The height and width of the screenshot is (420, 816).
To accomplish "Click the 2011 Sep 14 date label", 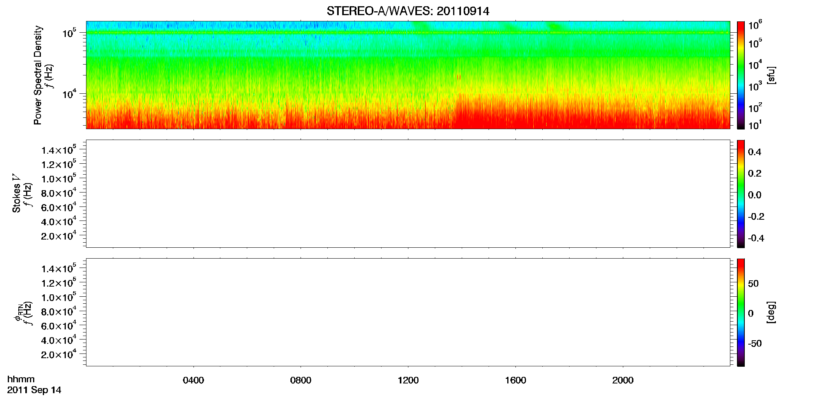I will pos(34,390).
